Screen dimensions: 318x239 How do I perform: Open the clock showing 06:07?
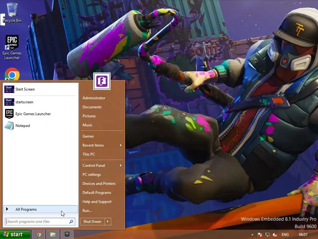click(x=303, y=235)
